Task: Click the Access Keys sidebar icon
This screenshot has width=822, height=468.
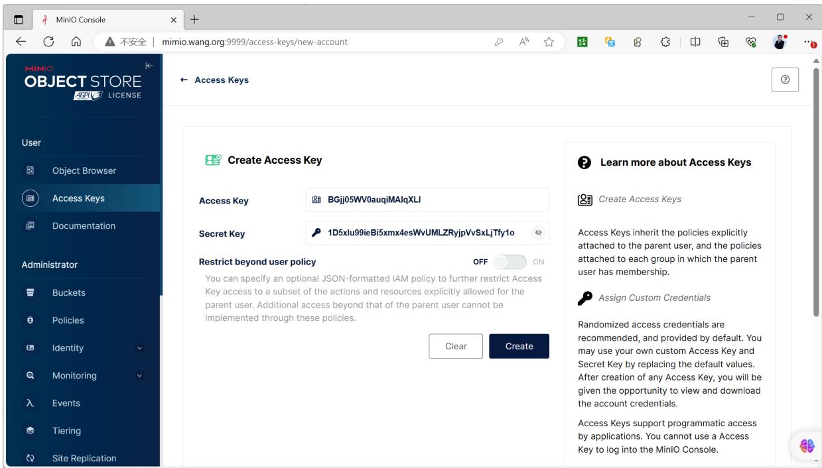Action: click(x=30, y=198)
